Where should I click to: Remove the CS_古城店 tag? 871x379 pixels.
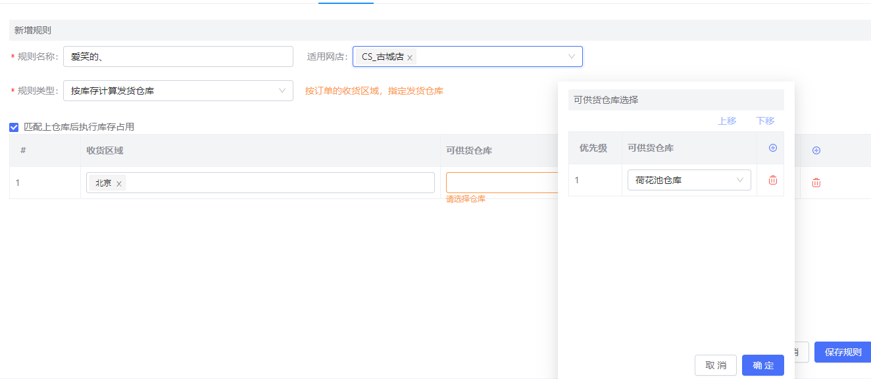(x=410, y=58)
